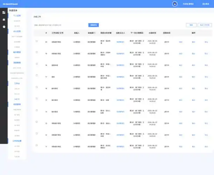Viewport: 214px width, 175px height.
Task: Select the checkbox for row number 17
Action: pos(37,76)
